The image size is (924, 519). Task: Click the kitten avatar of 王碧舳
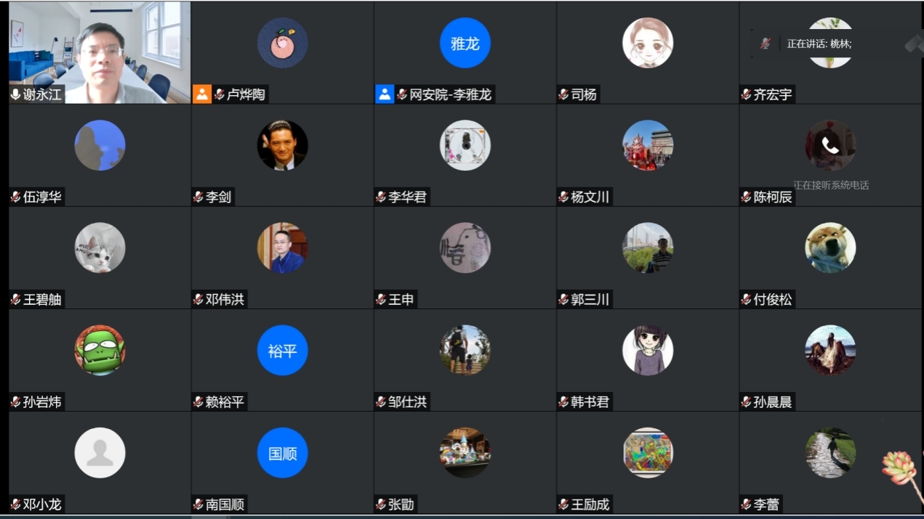pos(100,248)
